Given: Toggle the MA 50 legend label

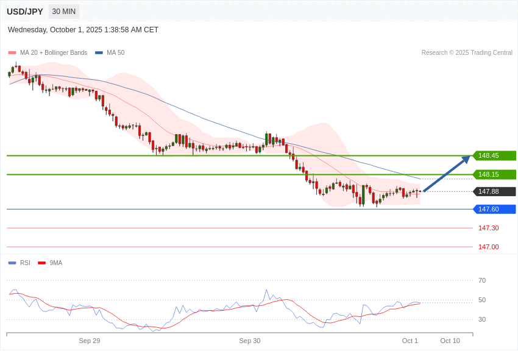Looking at the screenshot, I should [115, 53].
